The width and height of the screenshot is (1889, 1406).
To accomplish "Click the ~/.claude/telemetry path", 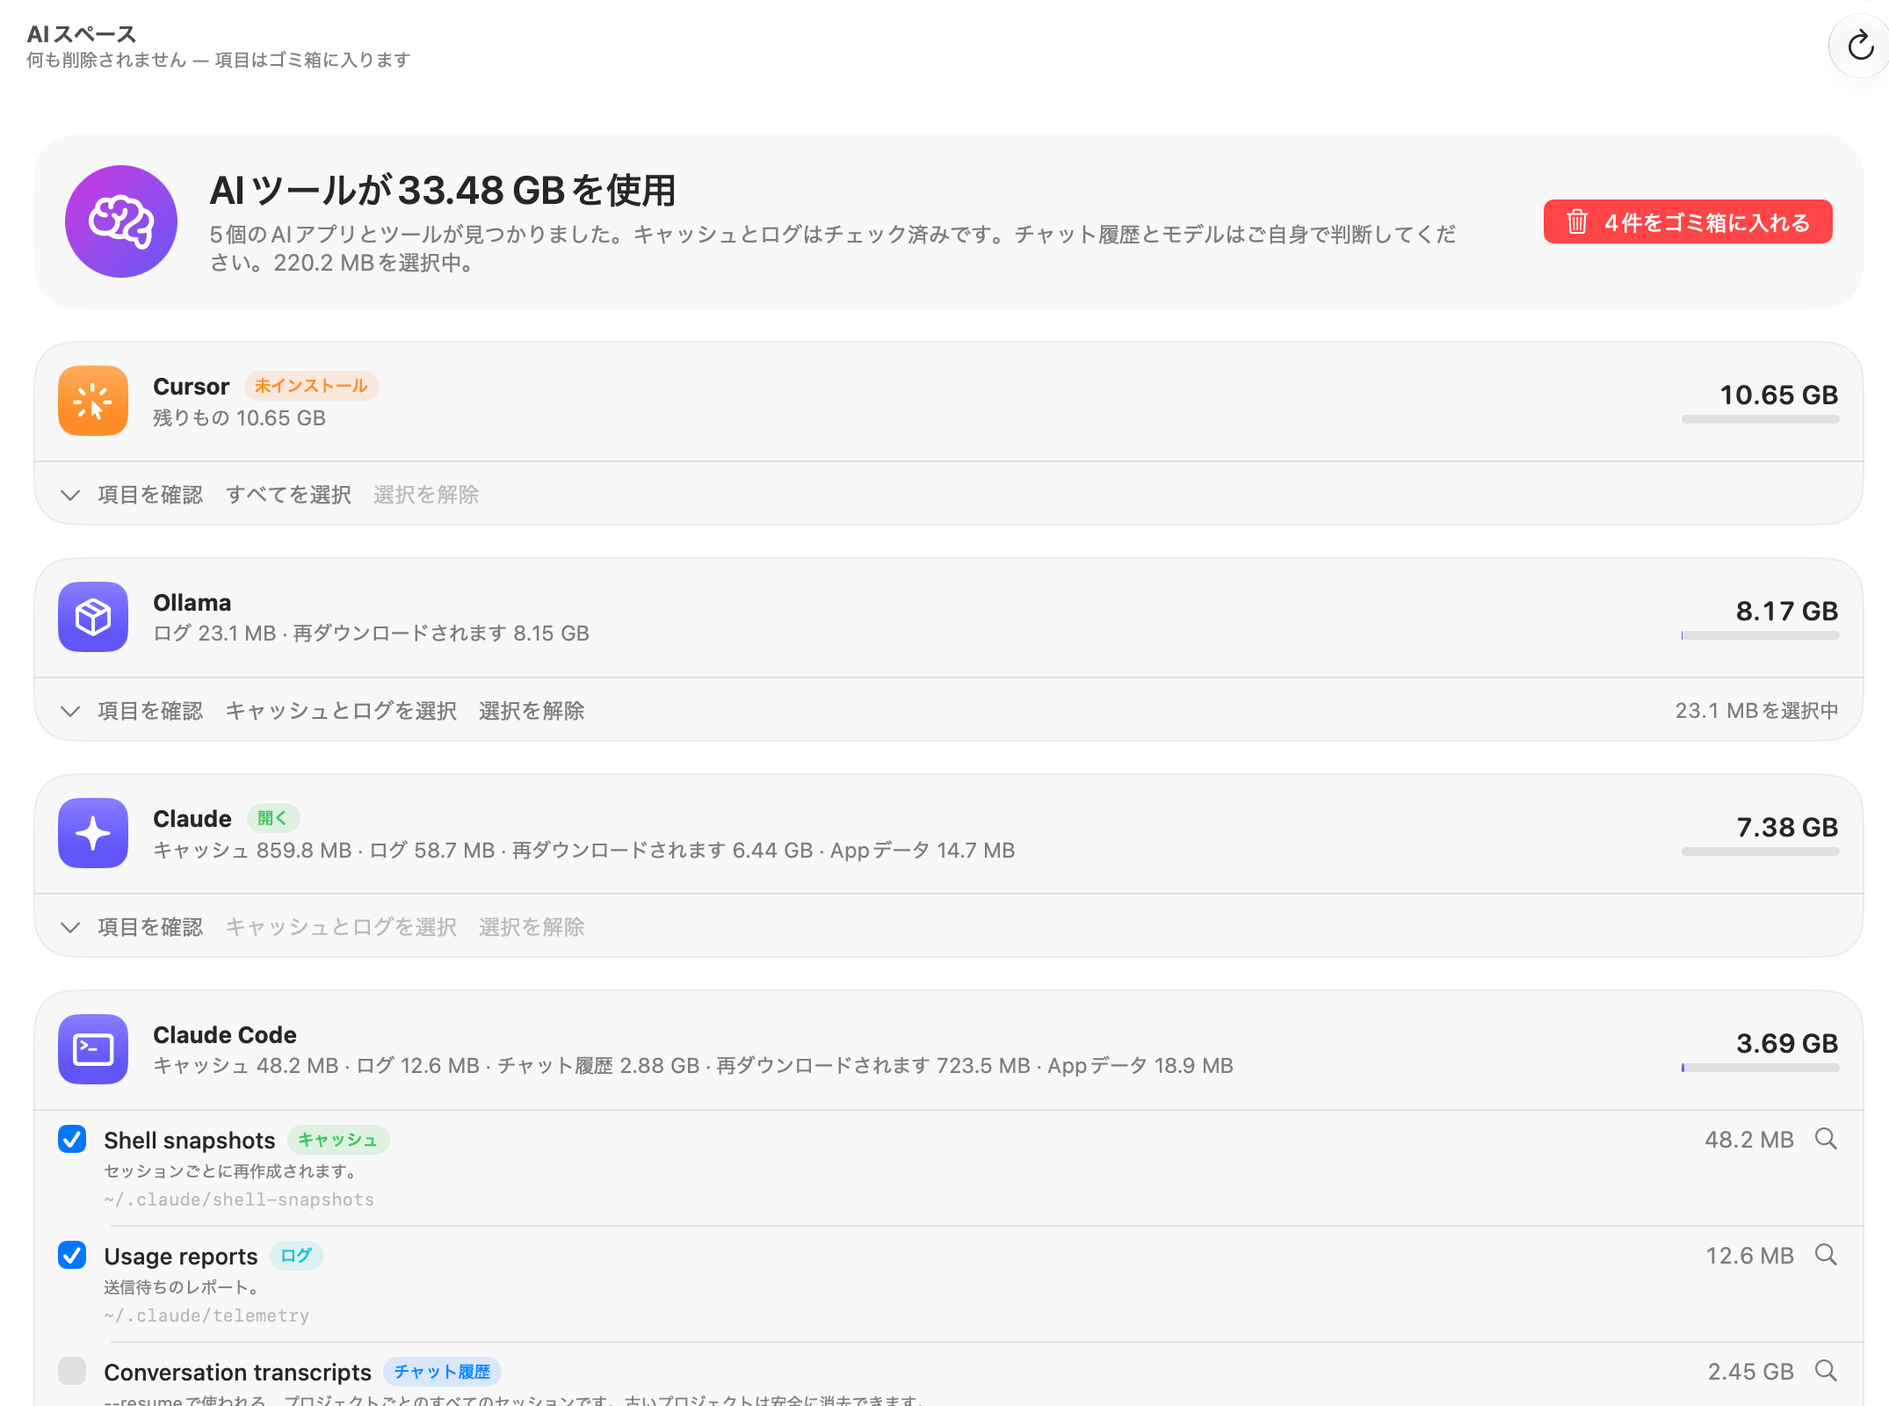I will click(x=206, y=1315).
